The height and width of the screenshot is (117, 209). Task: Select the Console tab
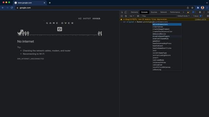(144, 12)
